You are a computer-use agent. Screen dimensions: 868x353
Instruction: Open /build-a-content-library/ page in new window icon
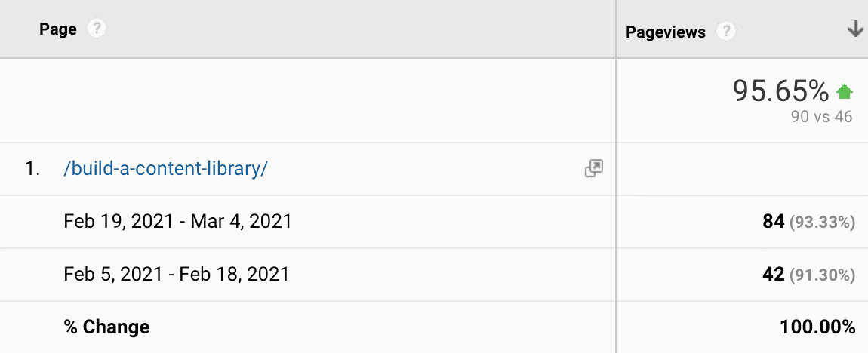594,169
